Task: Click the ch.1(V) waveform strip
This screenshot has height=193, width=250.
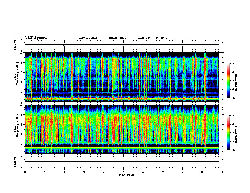Action: click(123, 45)
